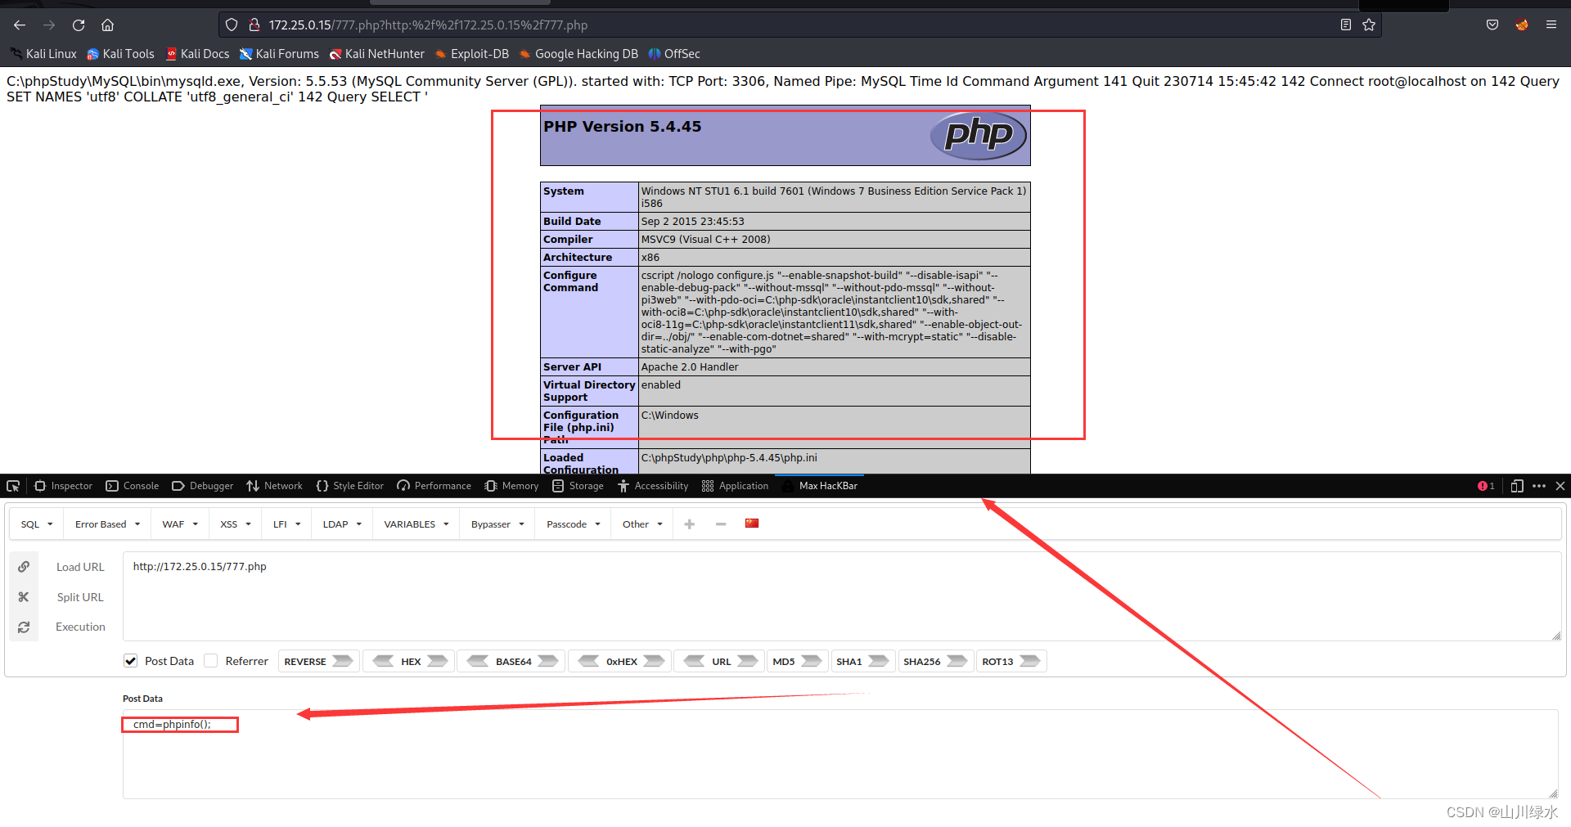Click the insecure connection padlock icon
The image size is (1571, 827).
[x=254, y=25]
